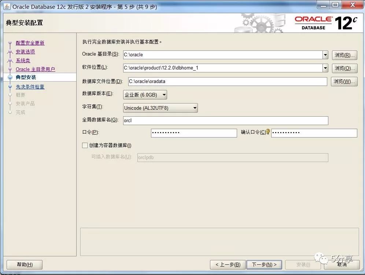Click the 确认口令 confirm password field
365x275 pixels.
click(314, 133)
